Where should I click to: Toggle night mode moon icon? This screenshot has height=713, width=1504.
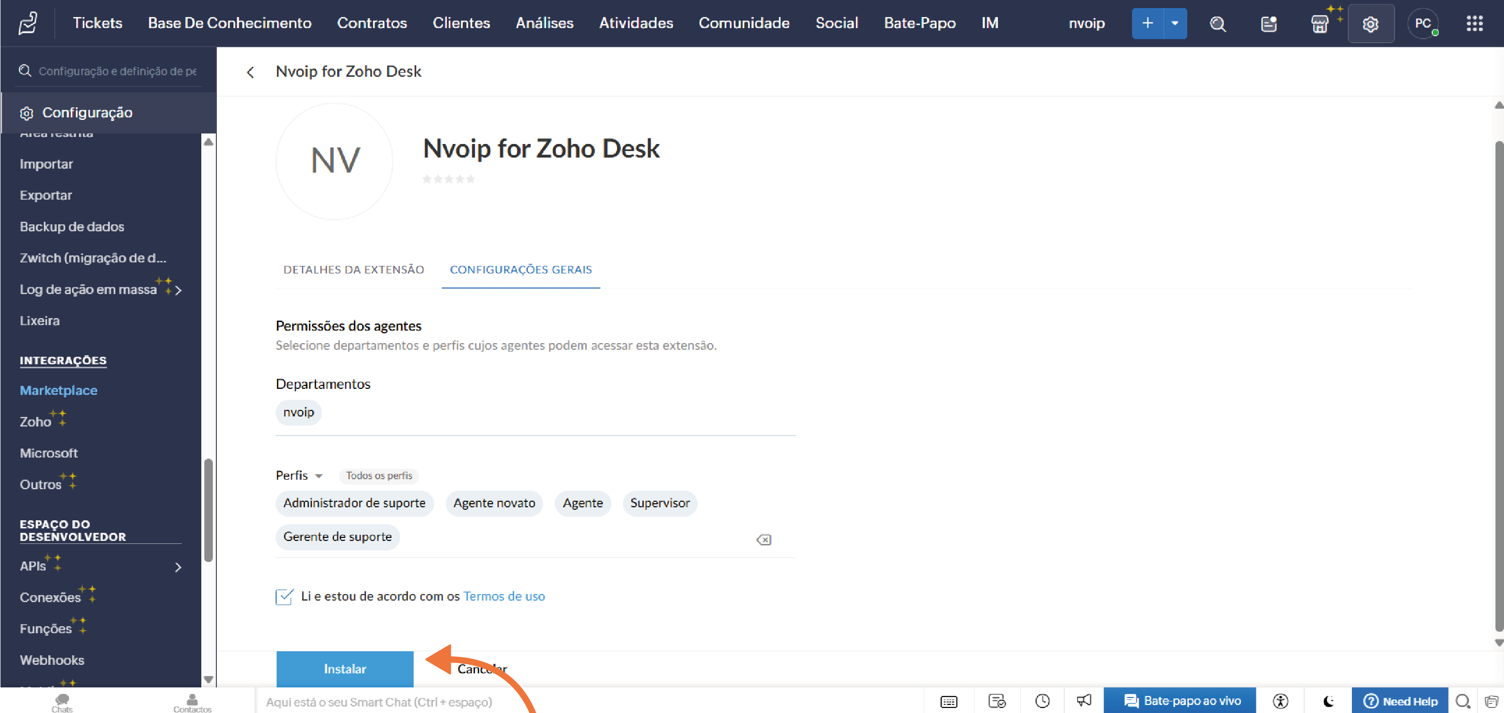(x=1328, y=701)
